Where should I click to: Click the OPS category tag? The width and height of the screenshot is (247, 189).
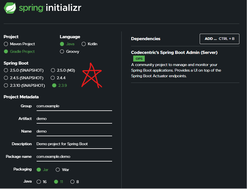coord(139,59)
